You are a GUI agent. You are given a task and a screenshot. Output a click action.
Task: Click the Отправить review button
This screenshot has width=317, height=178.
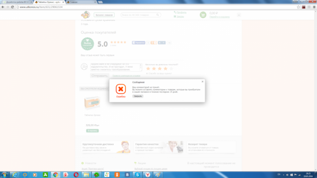99,75
